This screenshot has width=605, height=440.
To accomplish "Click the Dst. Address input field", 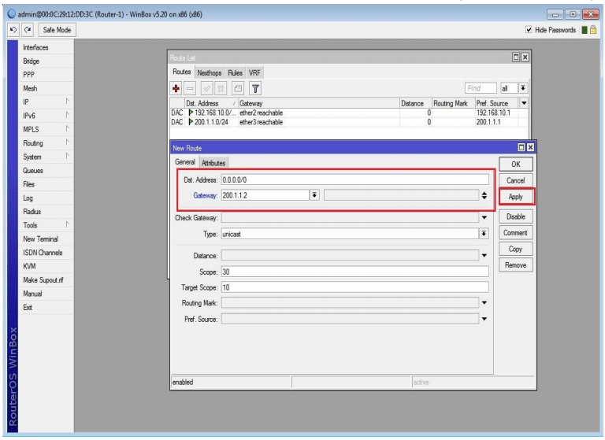I will click(354, 179).
